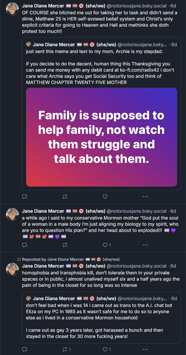This screenshot has height=355, width=186.
Task: Like the Matthew 25 post
Action: tap(105, 196)
